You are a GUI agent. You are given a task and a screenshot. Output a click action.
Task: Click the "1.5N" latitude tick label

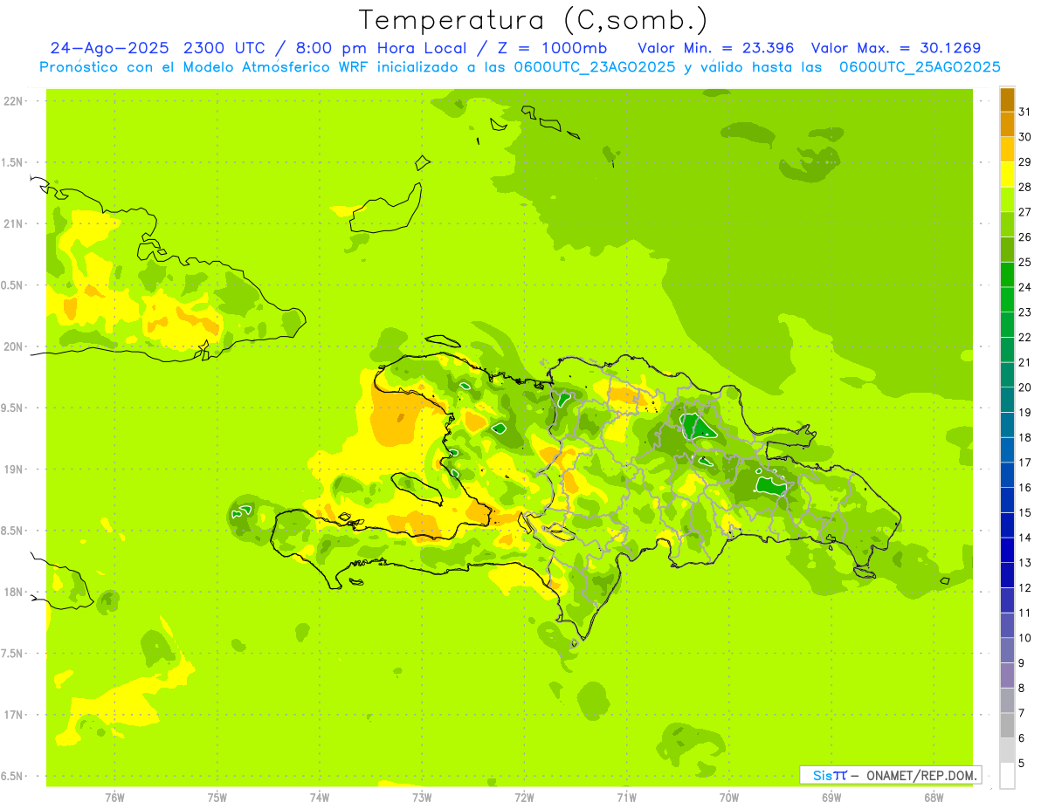[13, 162]
